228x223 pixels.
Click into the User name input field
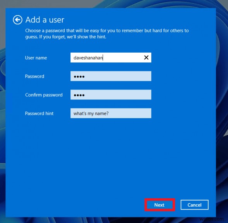pos(111,58)
